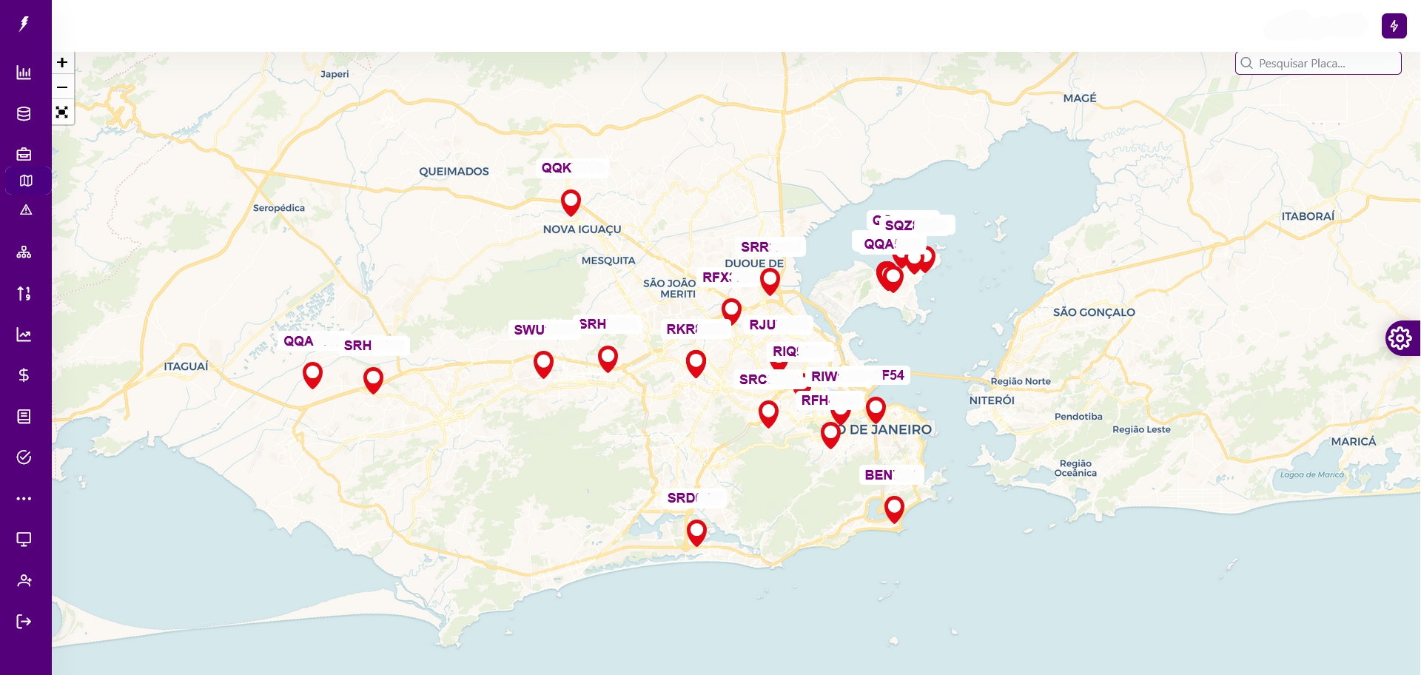Open the bar chart dashboard icon in sidebar

pyautogui.click(x=24, y=73)
